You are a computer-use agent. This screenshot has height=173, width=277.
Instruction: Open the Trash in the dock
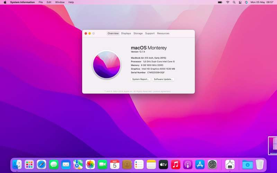pyautogui.click(x=260, y=165)
